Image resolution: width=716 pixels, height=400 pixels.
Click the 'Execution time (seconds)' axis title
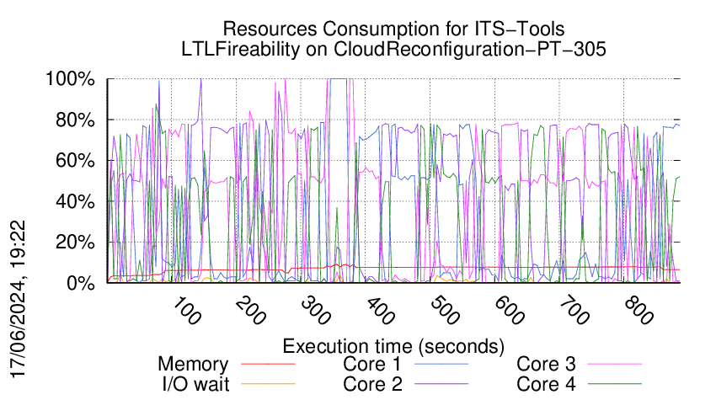tap(393, 347)
